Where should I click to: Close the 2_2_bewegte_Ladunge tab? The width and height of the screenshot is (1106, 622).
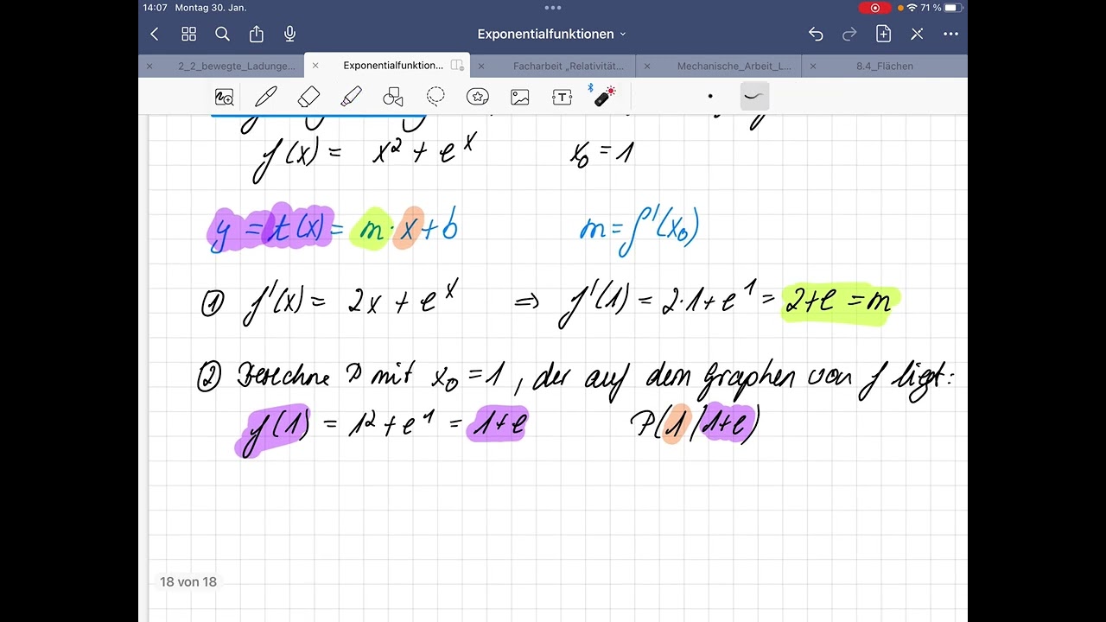[149, 66]
